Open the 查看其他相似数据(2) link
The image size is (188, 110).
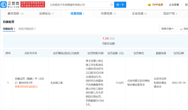(x=26, y=87)
